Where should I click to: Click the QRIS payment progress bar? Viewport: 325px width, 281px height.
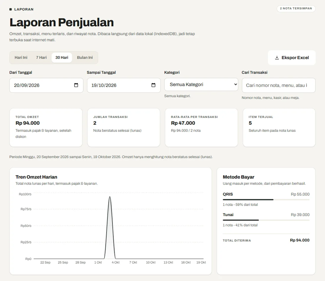[x=266, y=199]
